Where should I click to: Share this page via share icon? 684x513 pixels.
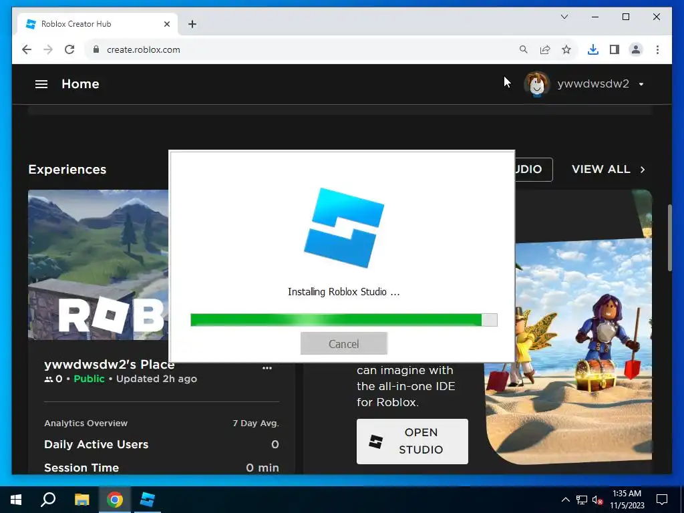[x=545, y=49]
